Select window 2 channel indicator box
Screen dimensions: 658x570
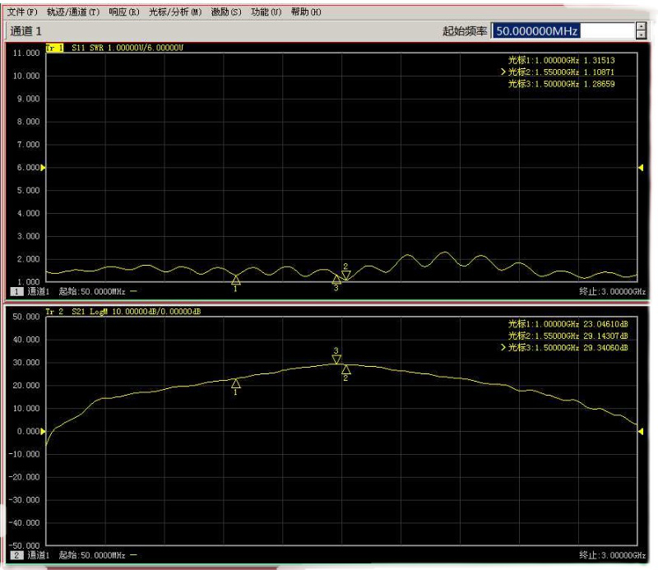(x=16, y=555)
